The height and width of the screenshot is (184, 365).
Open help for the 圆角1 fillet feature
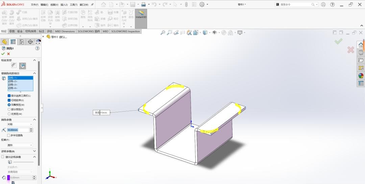(x=37, y=48)
